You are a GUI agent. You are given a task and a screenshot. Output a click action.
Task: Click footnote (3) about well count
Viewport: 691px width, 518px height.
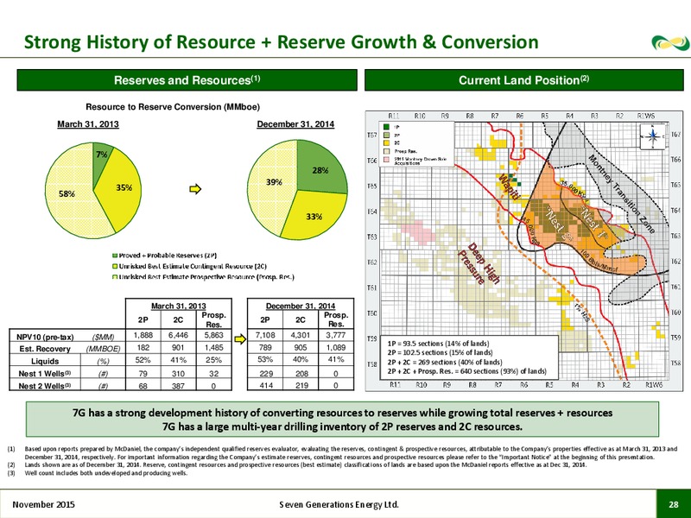[x=98, y=473]
